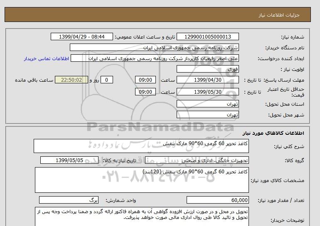The height and width of the screenshot is (226, 320).
Task: Click the response deadline time 09:00 field
Action: (x=145, y=80)
